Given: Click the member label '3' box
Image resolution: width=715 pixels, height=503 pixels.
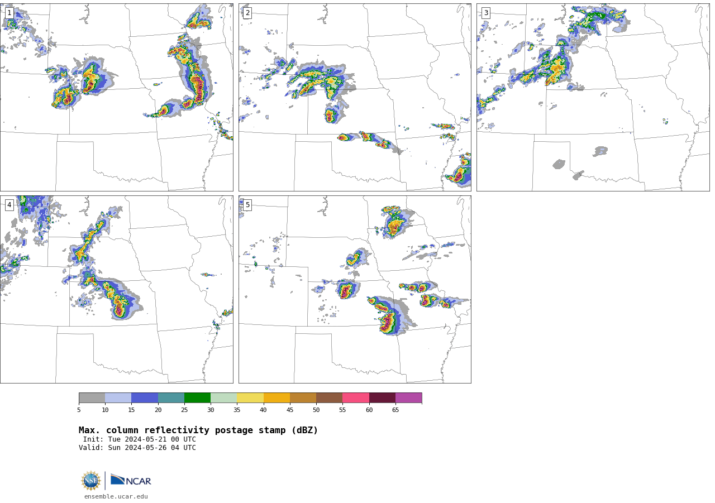Looking at the screenshot, I should click(x=485, y=13).
